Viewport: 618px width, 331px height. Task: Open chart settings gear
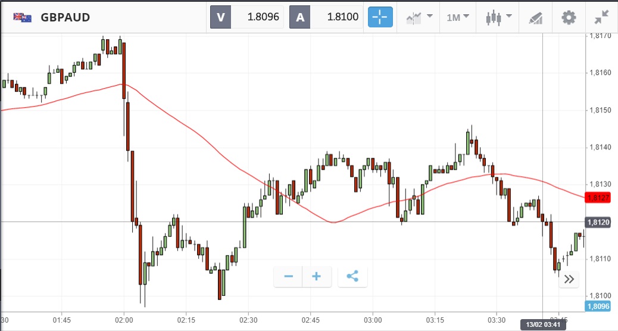coord(569,17)
